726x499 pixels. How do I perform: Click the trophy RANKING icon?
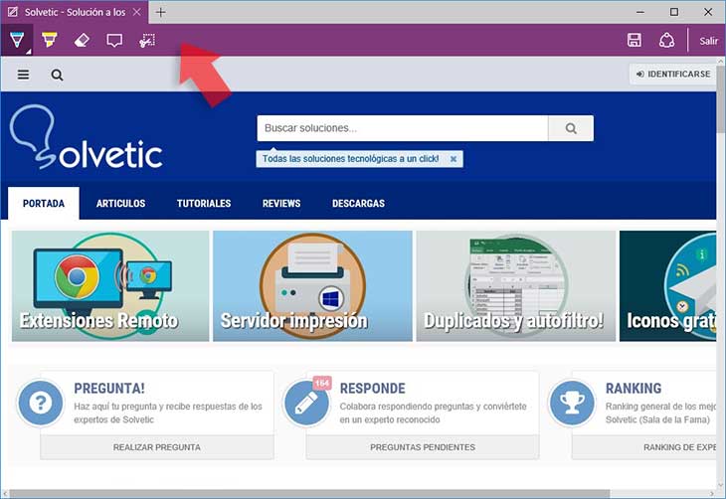tap(572, 404)
